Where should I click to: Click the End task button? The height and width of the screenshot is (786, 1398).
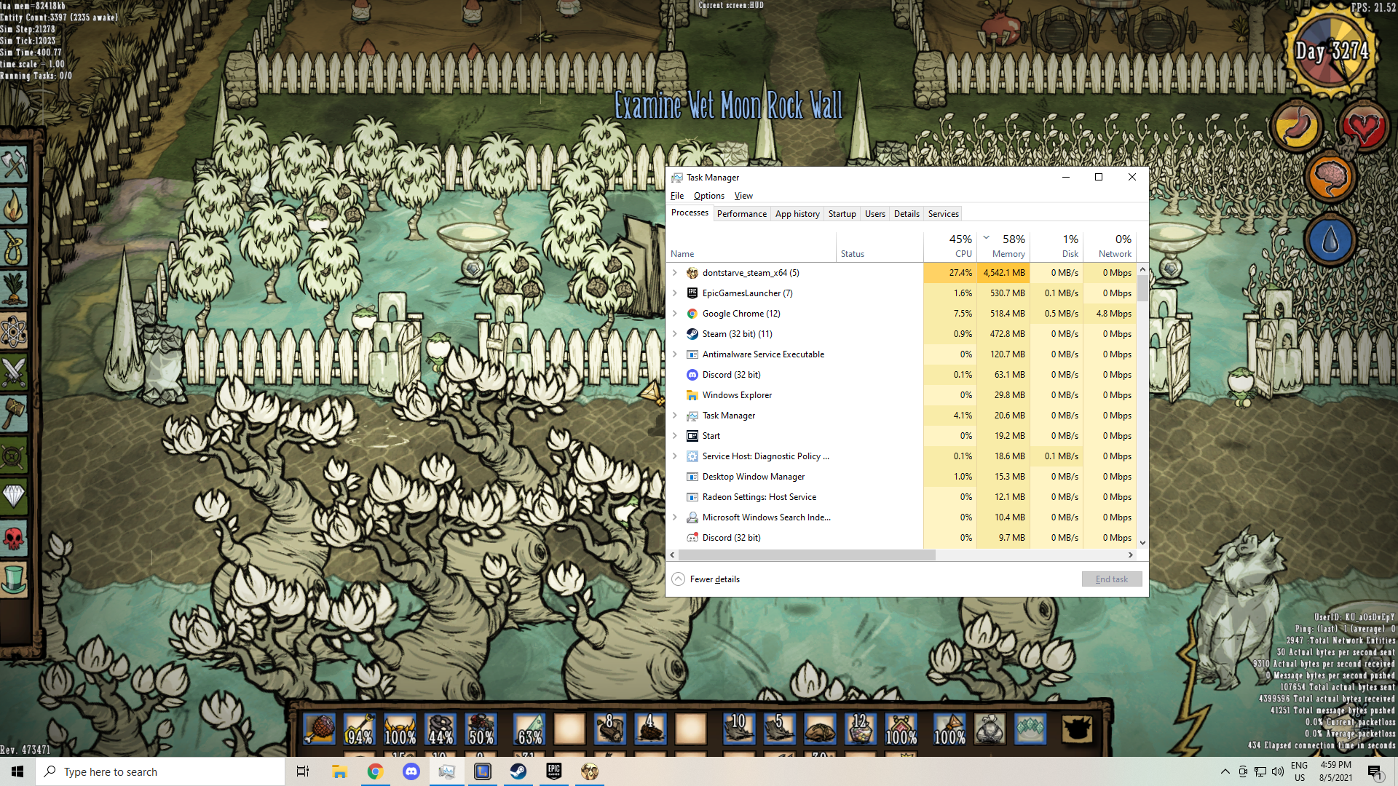pos(1111,579)
